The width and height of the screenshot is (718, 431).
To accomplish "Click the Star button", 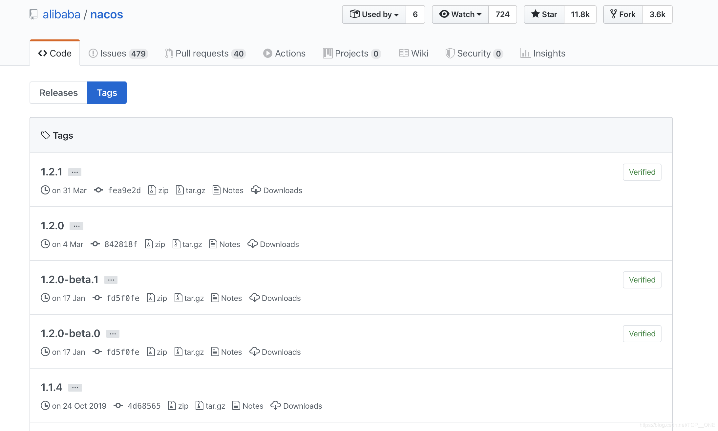I will [x=544, y=14].
